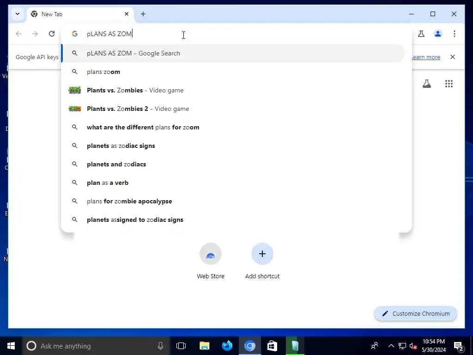
Task: Open the Firefox-style browser taskbar icon
Action: tap(227, 346)
